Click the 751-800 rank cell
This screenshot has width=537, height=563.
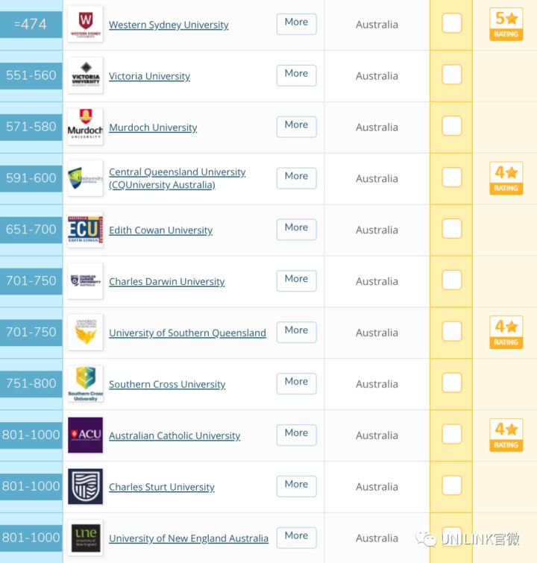(31, 384)
